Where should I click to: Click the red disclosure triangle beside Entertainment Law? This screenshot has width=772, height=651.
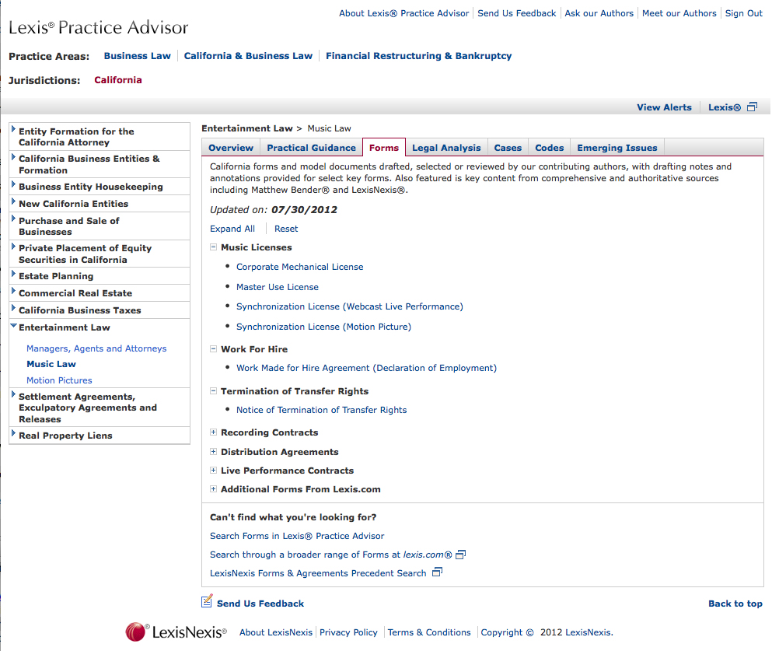coord(13,327)
